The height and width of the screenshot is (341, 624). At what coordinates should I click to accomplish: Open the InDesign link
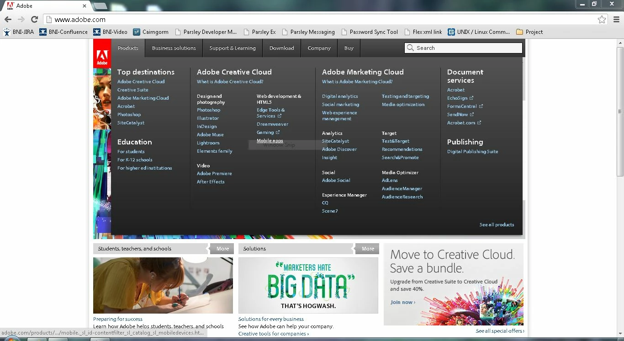pos(207,127)
